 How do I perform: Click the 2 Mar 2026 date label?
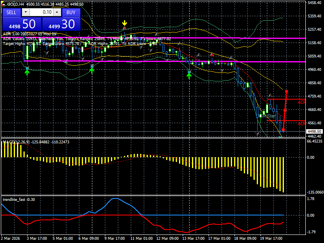[11, 239]
